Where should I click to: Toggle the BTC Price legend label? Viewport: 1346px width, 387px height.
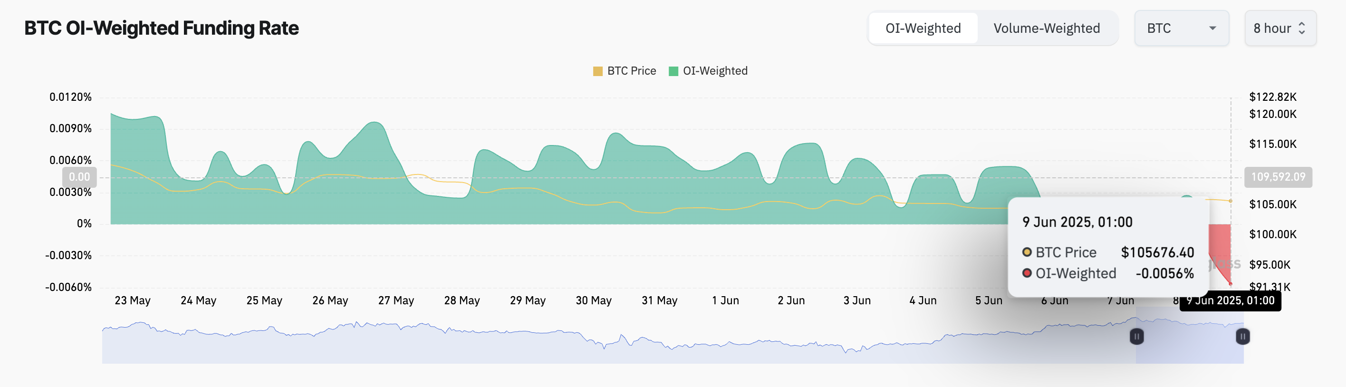pos(631,70)
